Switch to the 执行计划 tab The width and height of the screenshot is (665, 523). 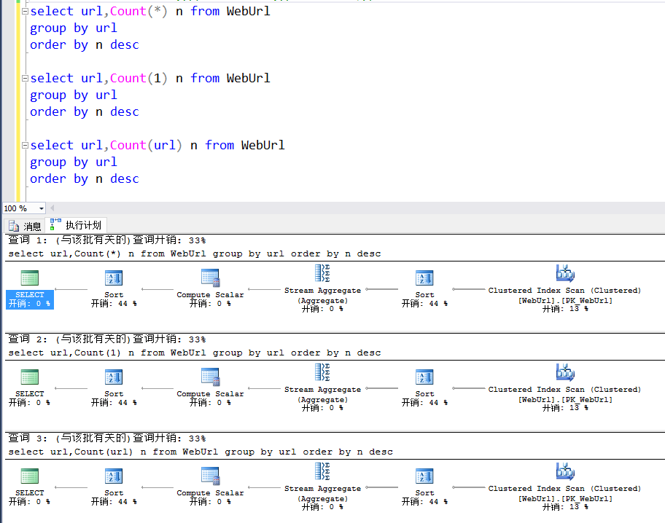coord(76,224)
